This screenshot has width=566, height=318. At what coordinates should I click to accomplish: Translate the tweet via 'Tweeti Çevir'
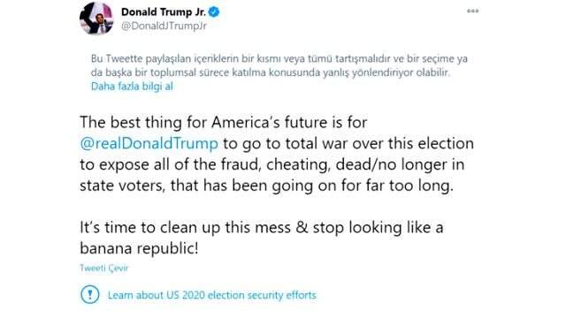pos(104,269)
